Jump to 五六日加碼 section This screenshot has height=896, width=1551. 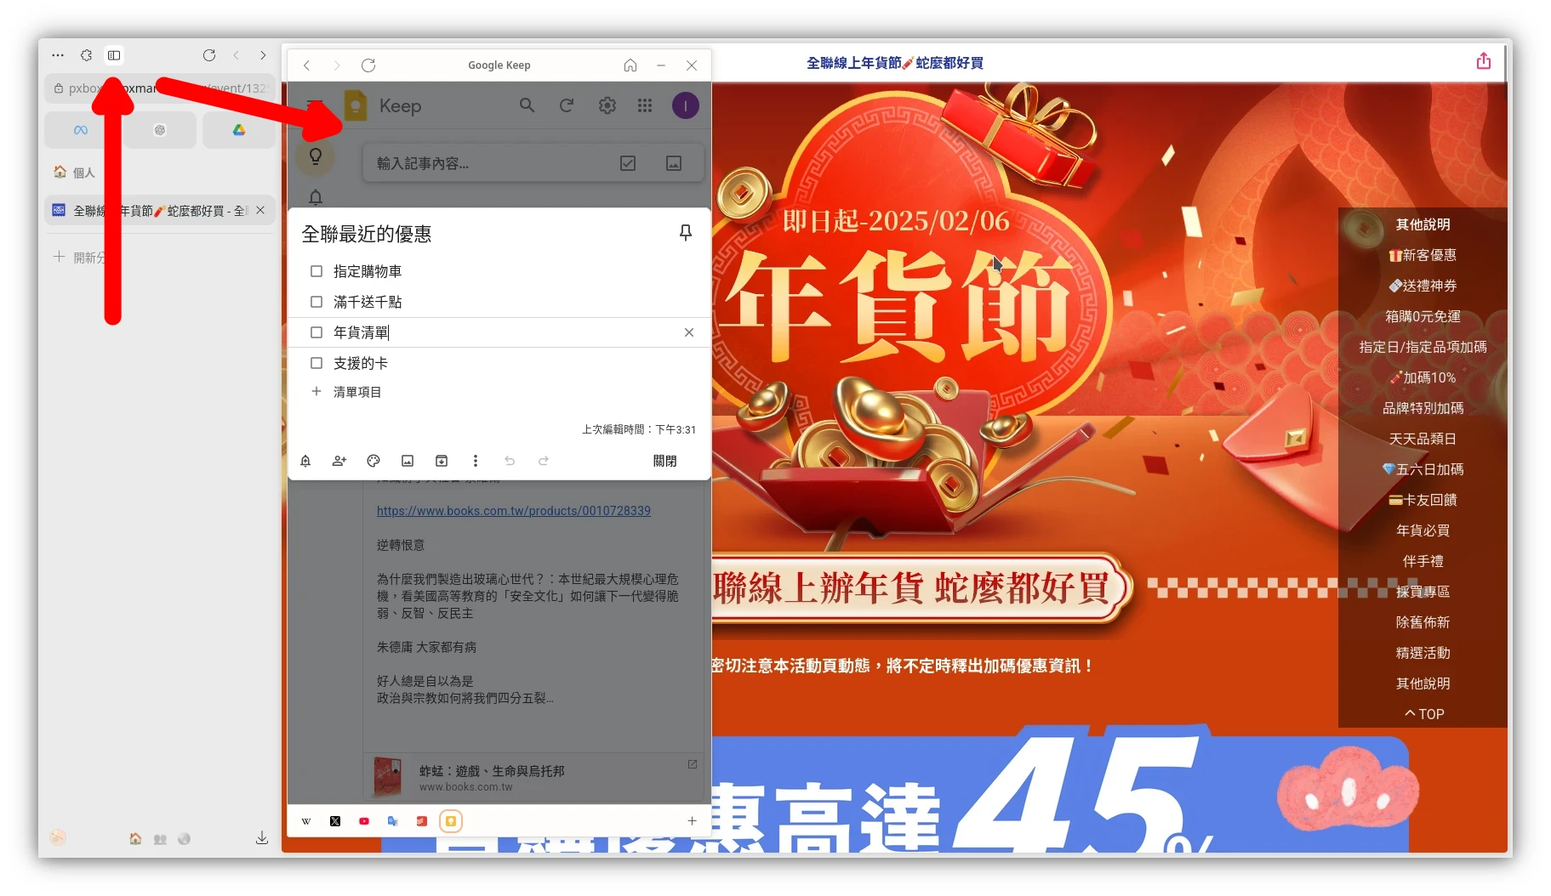pos(1423,469)
